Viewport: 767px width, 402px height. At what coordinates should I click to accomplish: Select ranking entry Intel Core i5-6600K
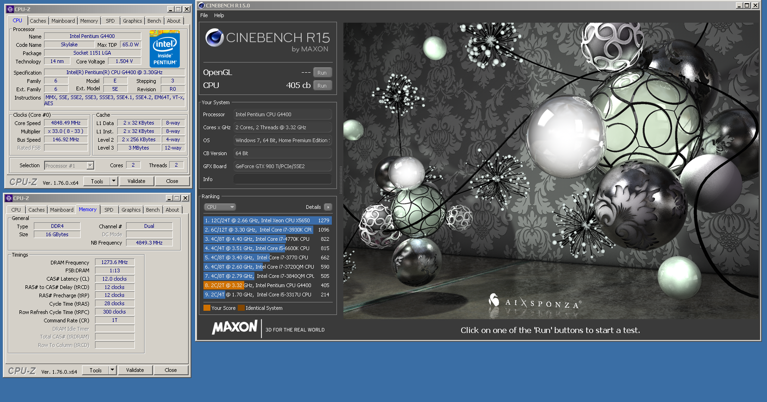[x=267, y=248]
